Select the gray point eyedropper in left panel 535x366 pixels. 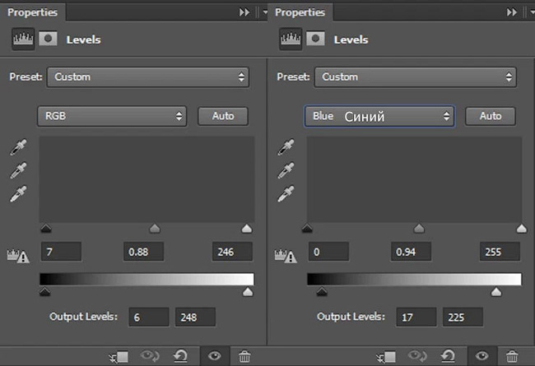click(18, 170)
